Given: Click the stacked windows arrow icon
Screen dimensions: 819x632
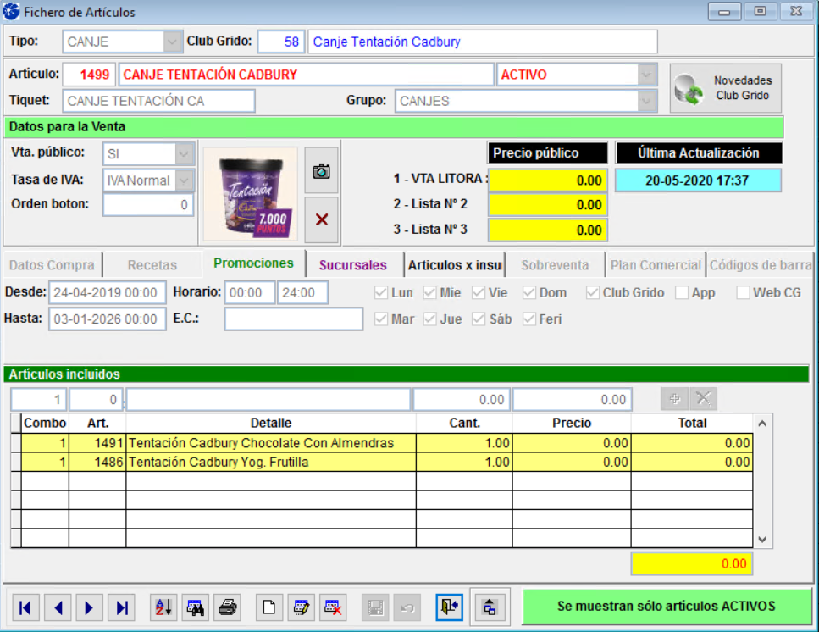Looking at the screenshot, I should (x=490, y=607).
